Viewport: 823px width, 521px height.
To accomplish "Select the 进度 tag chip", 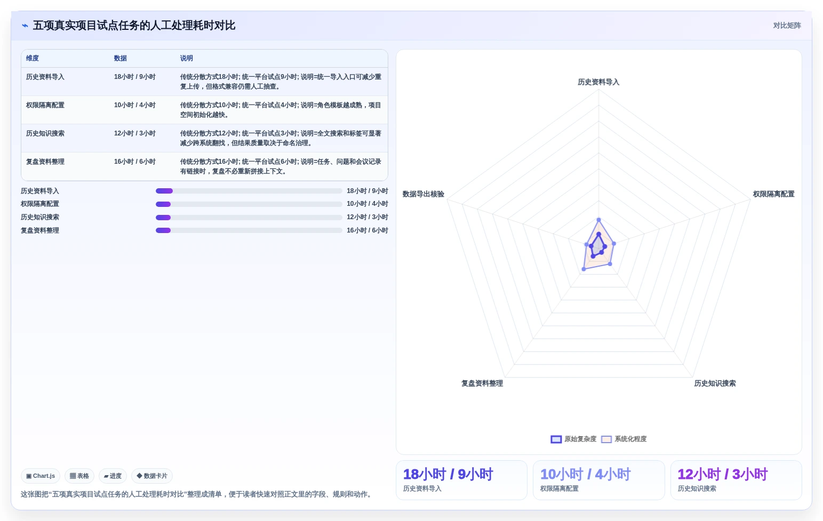I will [x=113, y=476].
